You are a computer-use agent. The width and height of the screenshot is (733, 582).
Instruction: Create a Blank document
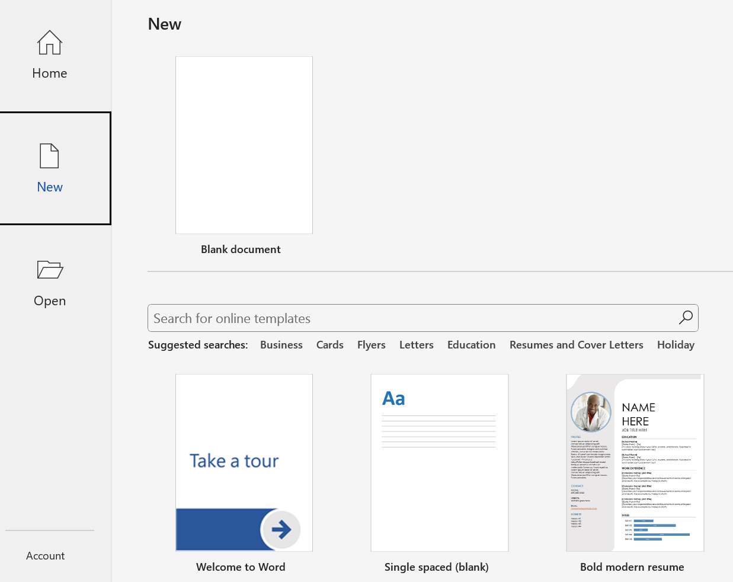(x=244, y=145)
